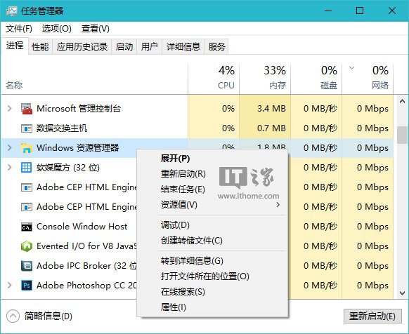
Task: Click the first Adobe CEP HTML Engine icon
Action: [x=27, y=187]
